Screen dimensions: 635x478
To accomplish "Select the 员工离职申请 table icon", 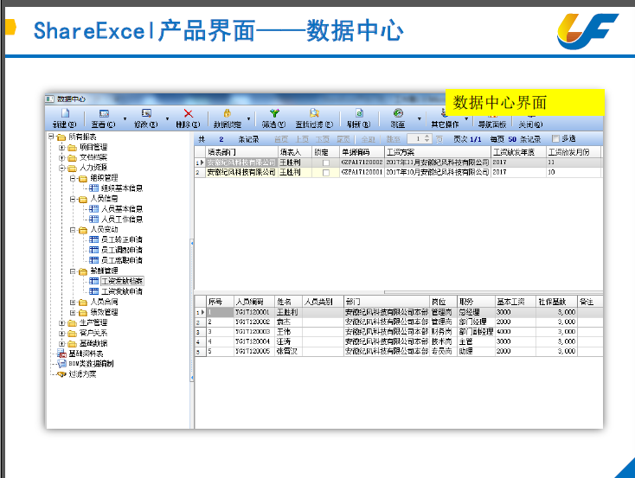I will pos(93,260).
